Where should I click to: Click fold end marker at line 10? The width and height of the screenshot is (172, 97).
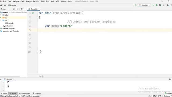37,52
